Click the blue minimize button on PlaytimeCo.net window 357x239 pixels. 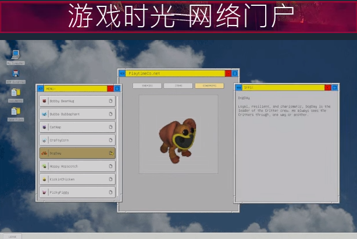(122, 73)
